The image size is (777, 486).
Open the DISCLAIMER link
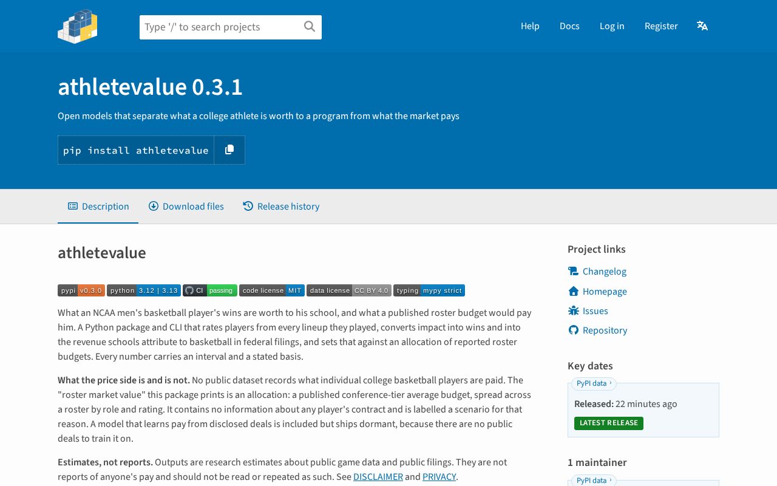[x=378, y=477]
